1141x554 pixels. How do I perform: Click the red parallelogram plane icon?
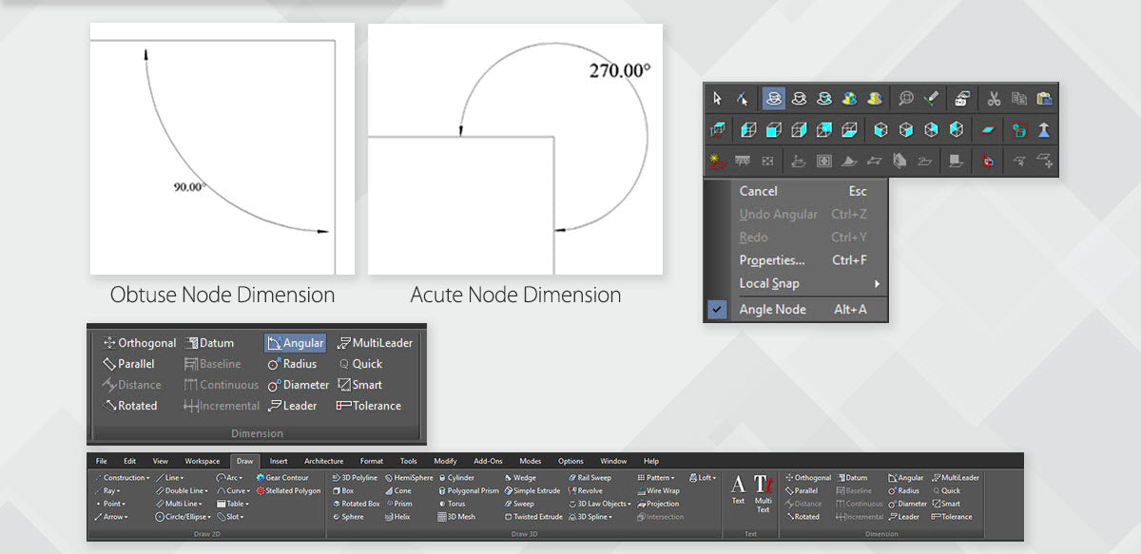click(x=988, y=129)
